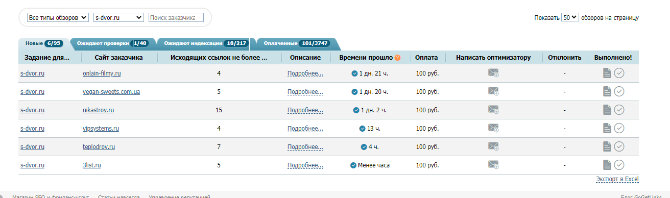Open the vipsystems.ru customer site link

101,129
